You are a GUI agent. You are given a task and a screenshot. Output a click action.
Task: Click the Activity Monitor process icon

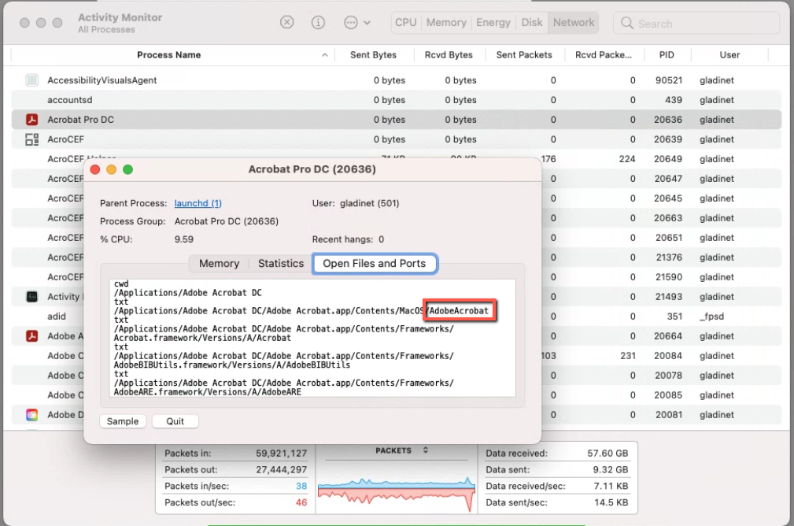pos(32,296)
